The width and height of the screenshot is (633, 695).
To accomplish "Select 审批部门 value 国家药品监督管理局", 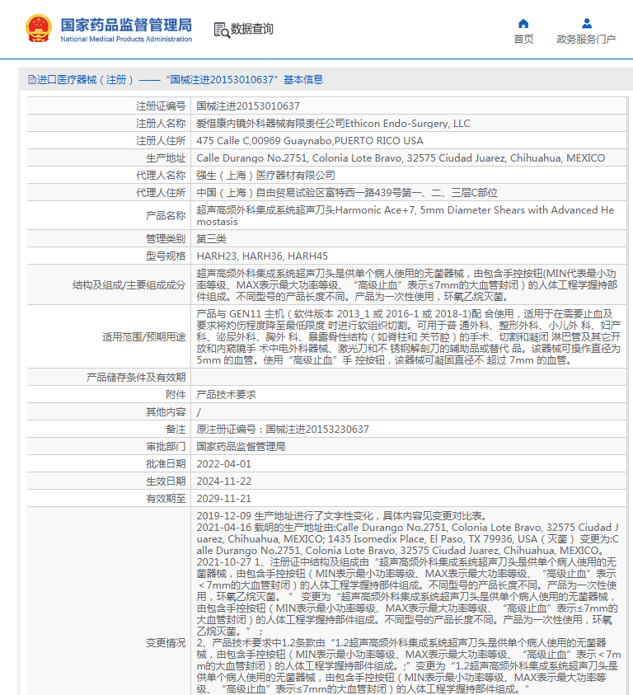I will (x=241, y=447).
